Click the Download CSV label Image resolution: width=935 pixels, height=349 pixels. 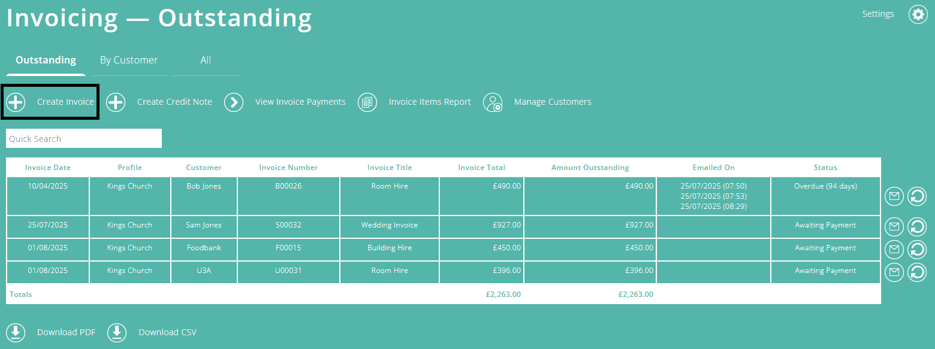[167, 332]
